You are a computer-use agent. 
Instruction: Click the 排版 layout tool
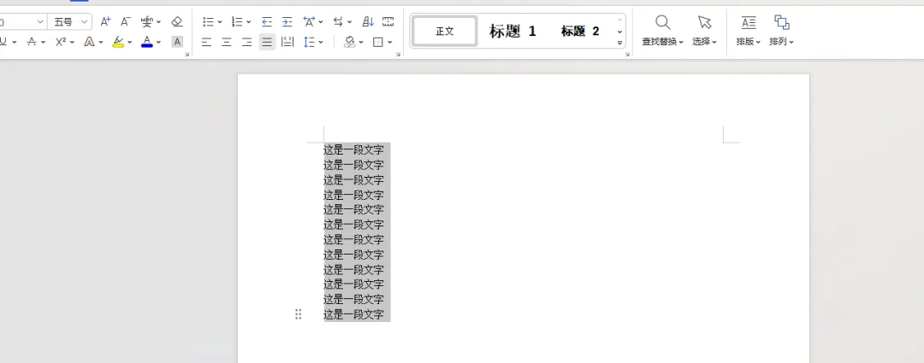748,30
